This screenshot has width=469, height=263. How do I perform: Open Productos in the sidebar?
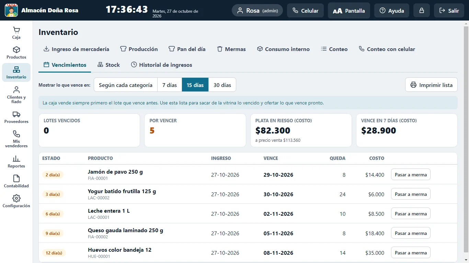click(16, 53)
